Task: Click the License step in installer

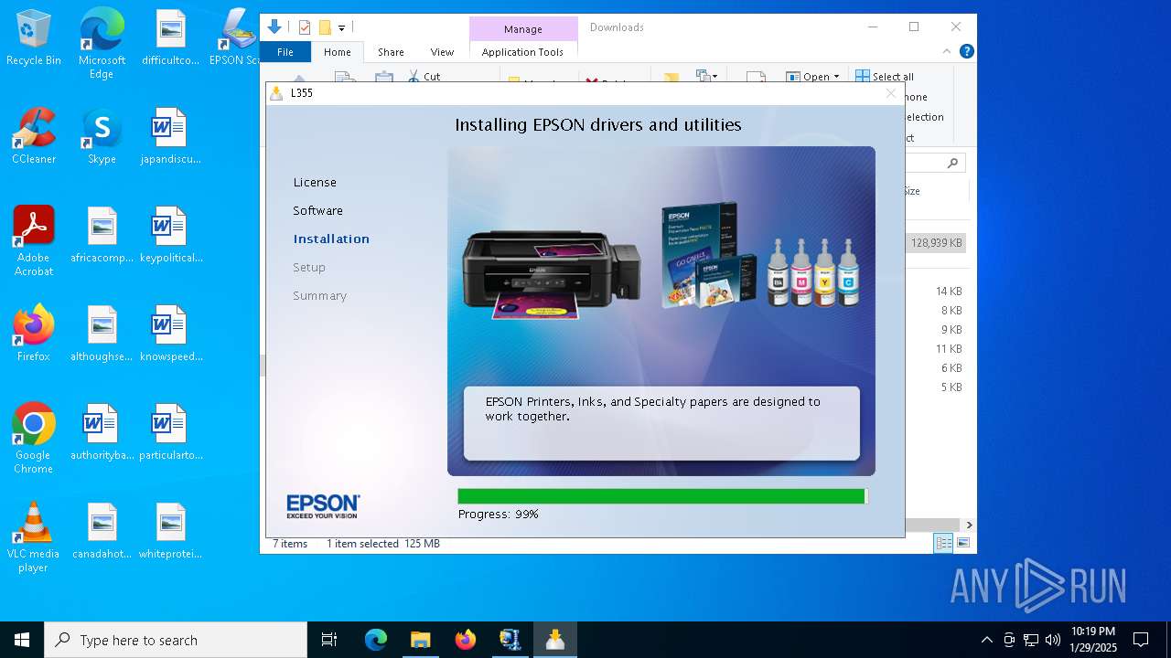Action: 315,182
